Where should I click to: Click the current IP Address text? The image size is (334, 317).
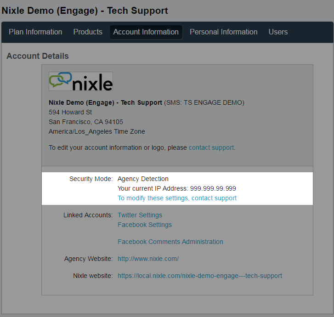point(177,188)
